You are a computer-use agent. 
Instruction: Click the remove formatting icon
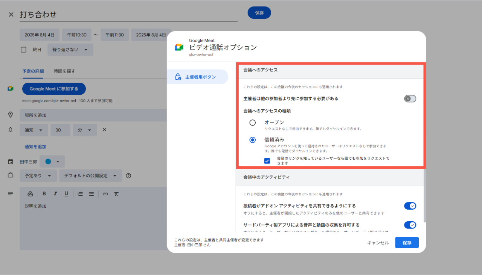116,194
